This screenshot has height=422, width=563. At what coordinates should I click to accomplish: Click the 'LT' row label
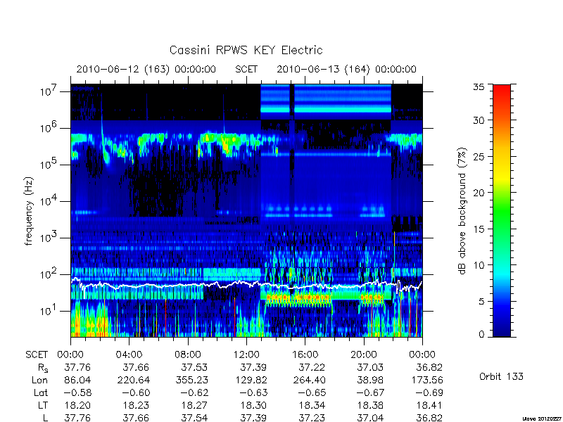coord(43,406)
